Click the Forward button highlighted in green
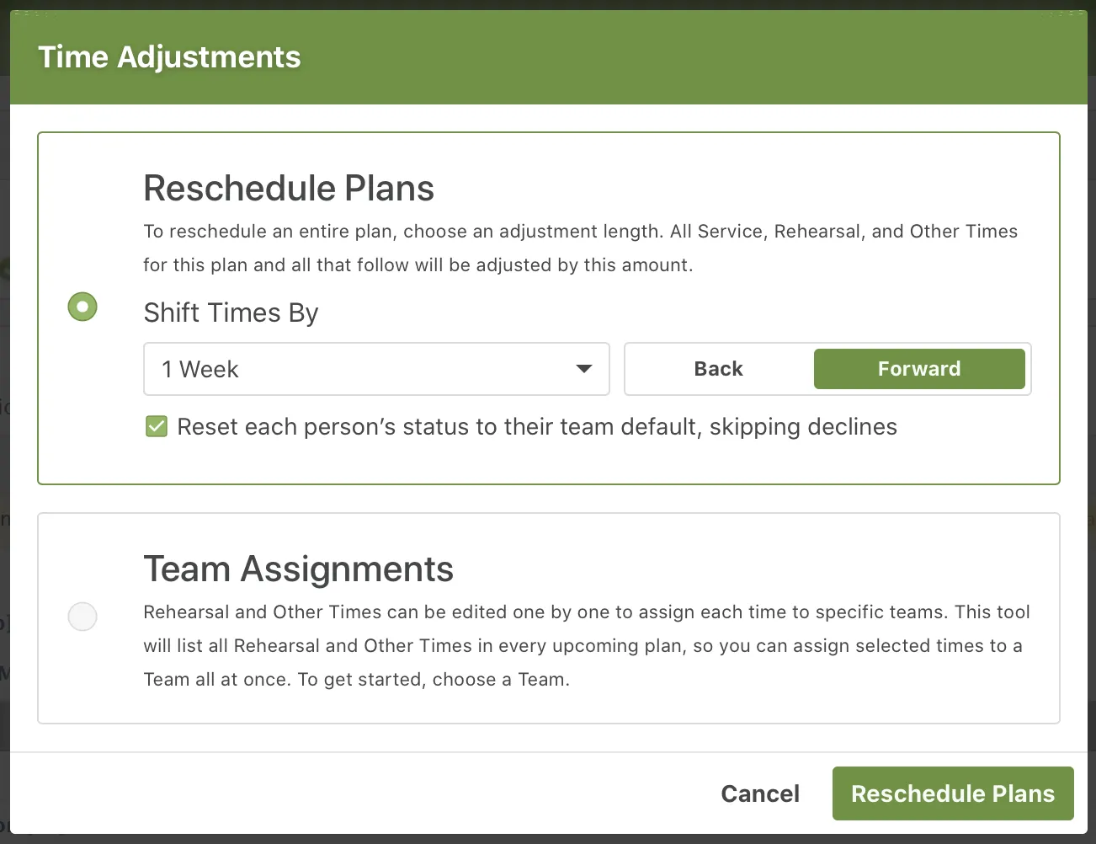Screen dimensions: 1096x844 pyautogui.click(x=919, y=369)
